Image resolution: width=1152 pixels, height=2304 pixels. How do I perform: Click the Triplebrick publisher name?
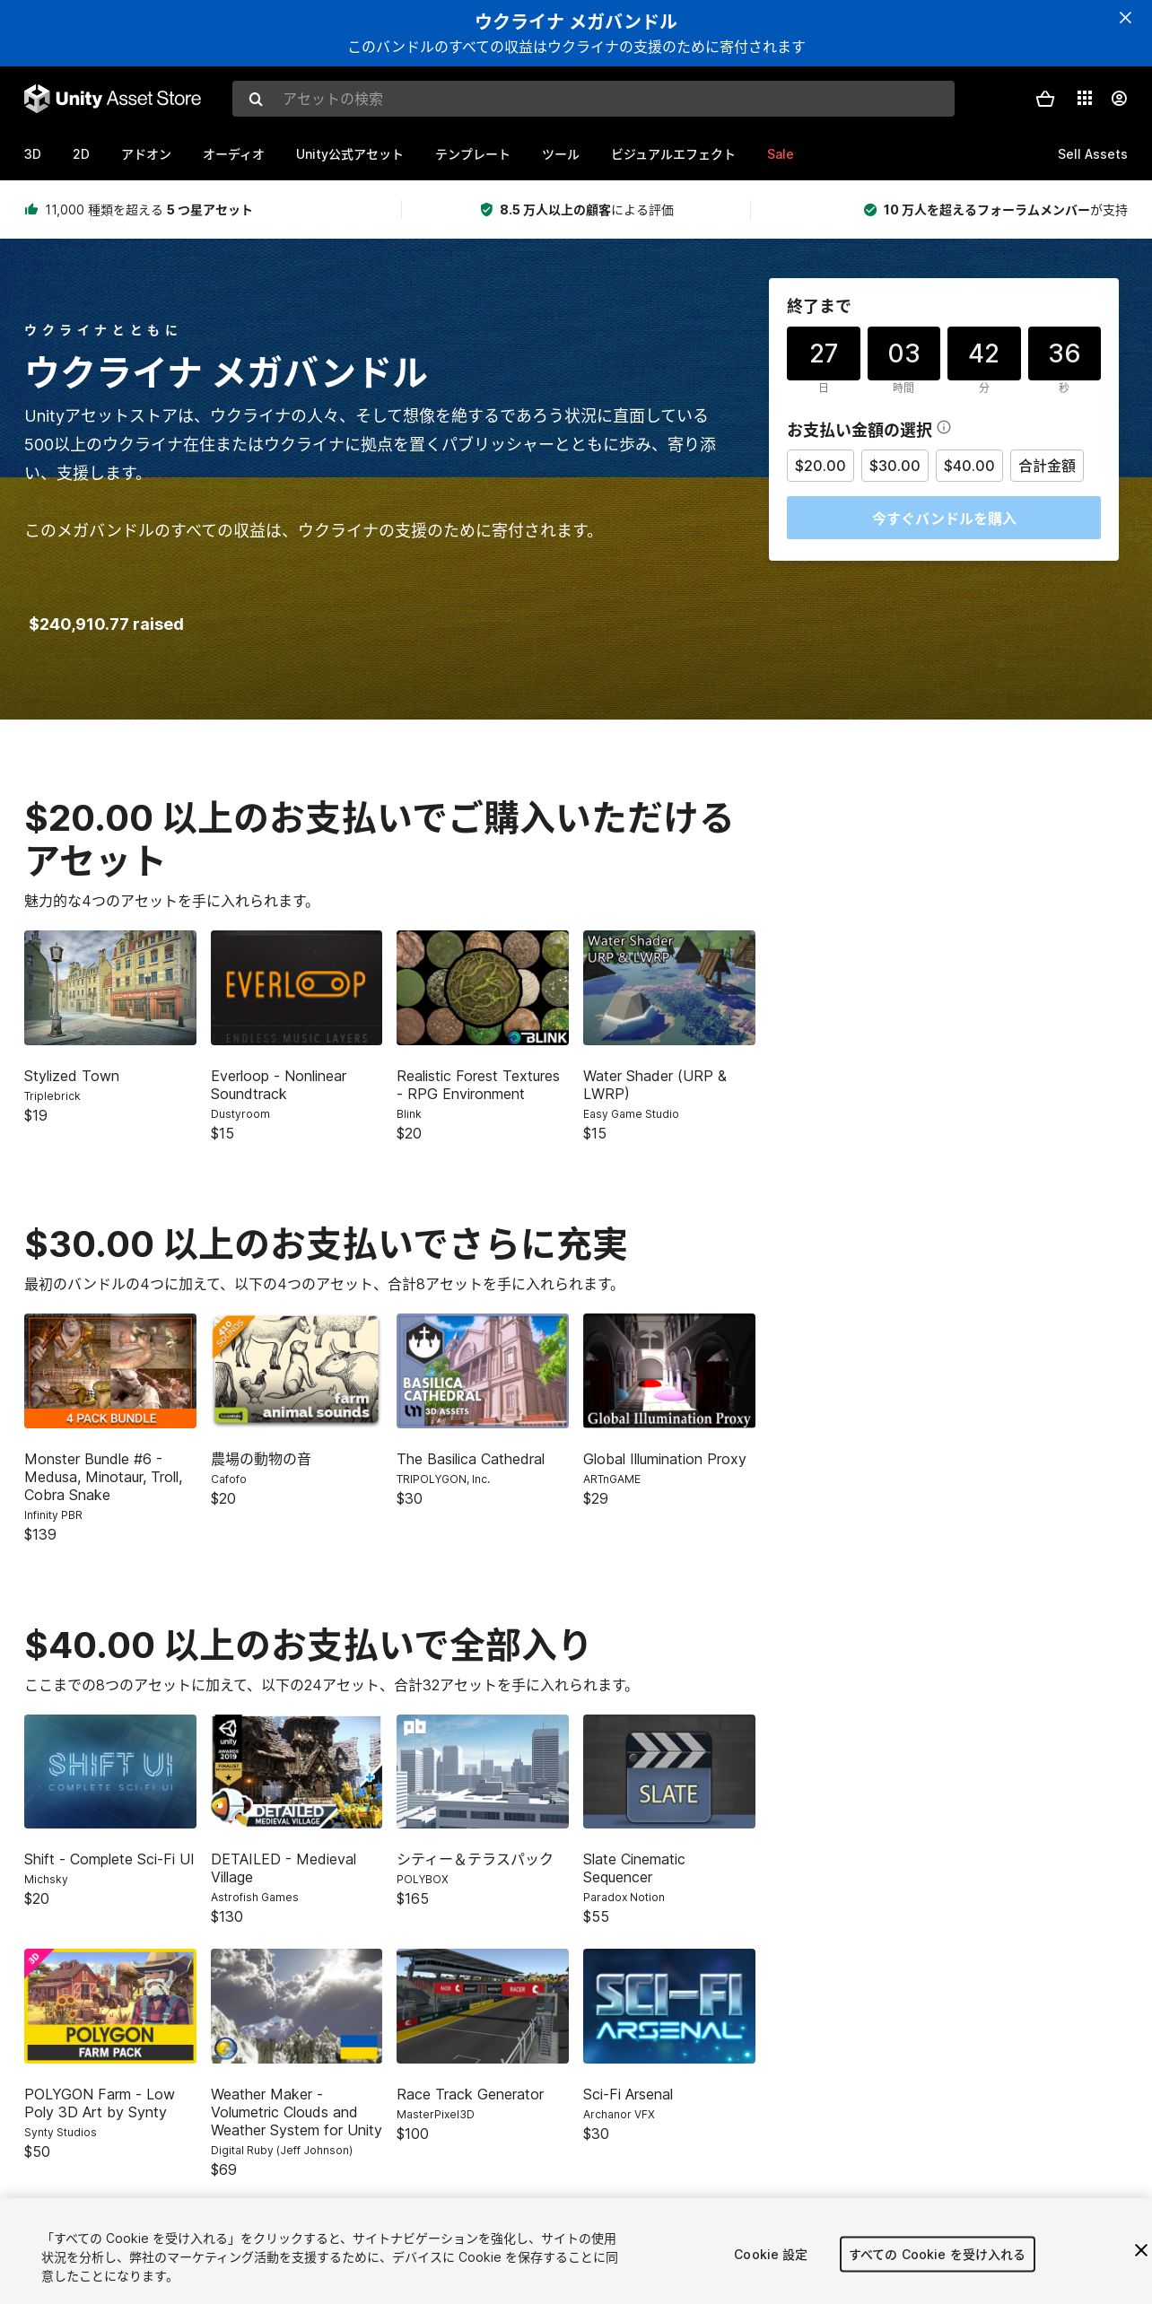(x=52, y=1096)
